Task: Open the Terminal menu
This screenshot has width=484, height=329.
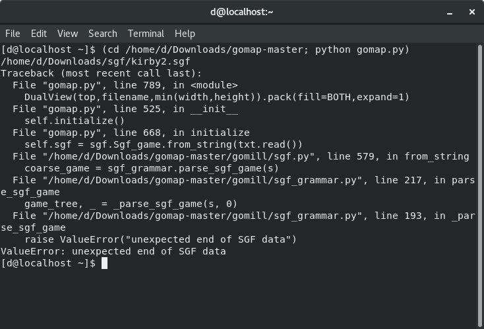Action: pos(146,34)
